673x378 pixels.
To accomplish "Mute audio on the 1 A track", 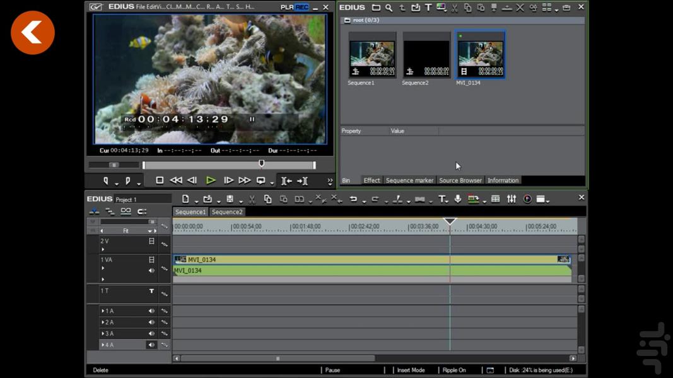I will 151,311.
